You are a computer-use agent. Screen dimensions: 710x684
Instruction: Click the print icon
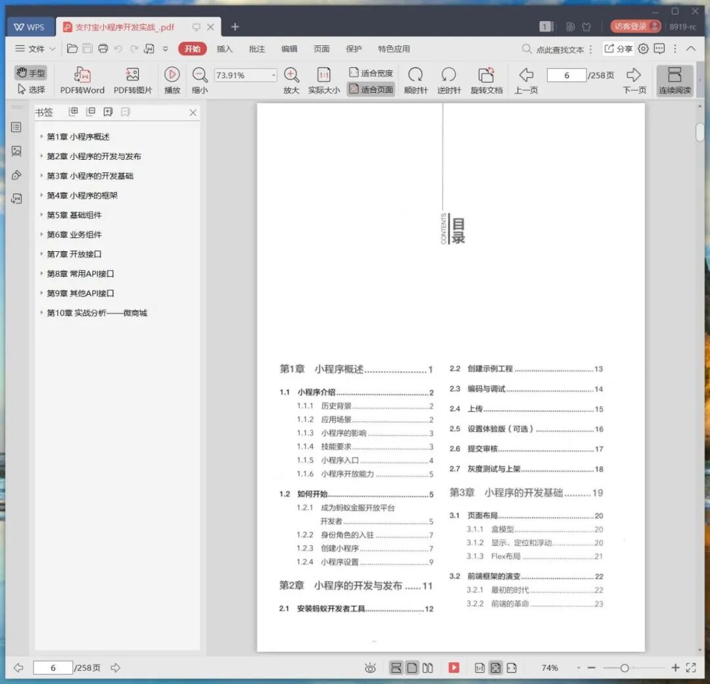pos(103,49)
